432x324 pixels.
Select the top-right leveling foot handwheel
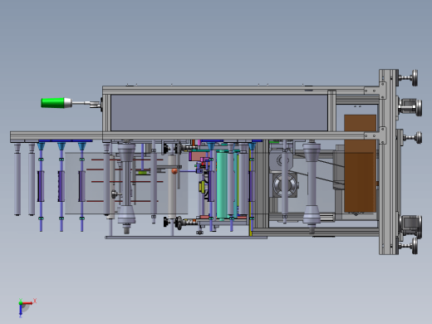[409, 78]
